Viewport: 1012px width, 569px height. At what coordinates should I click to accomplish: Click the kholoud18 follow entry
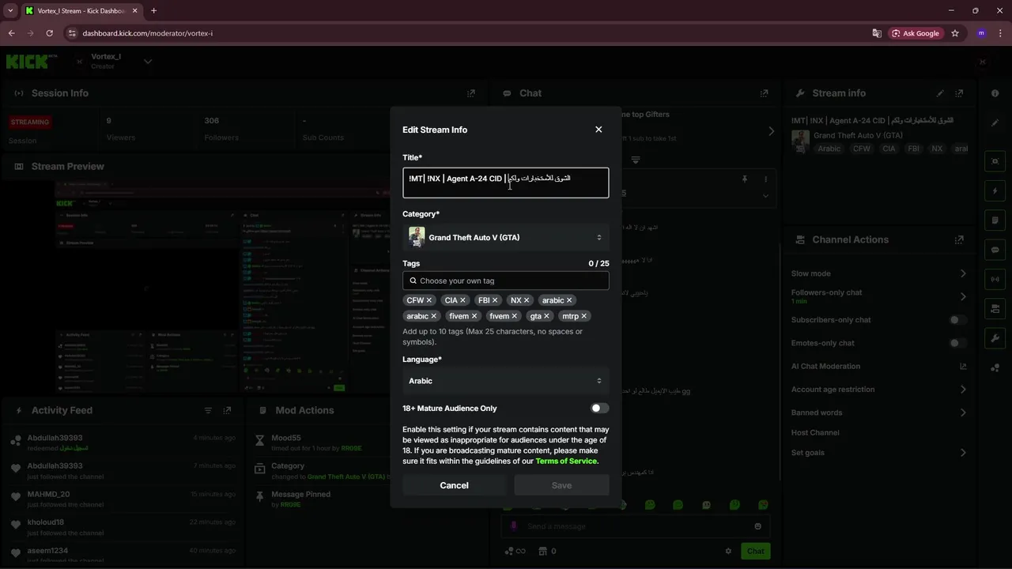tap(123, 527)
